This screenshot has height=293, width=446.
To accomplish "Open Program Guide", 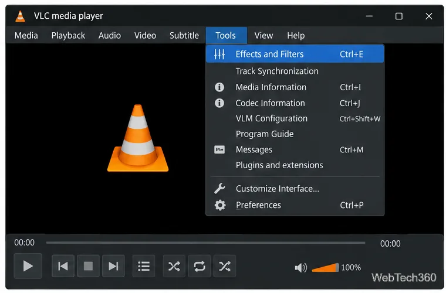I will (x=295, y=134).
